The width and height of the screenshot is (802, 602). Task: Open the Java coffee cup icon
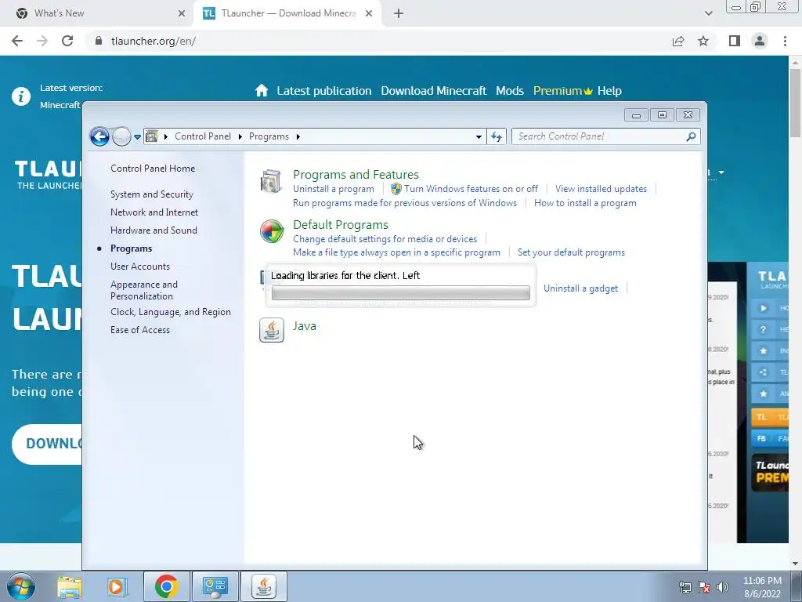pos(272,330)
